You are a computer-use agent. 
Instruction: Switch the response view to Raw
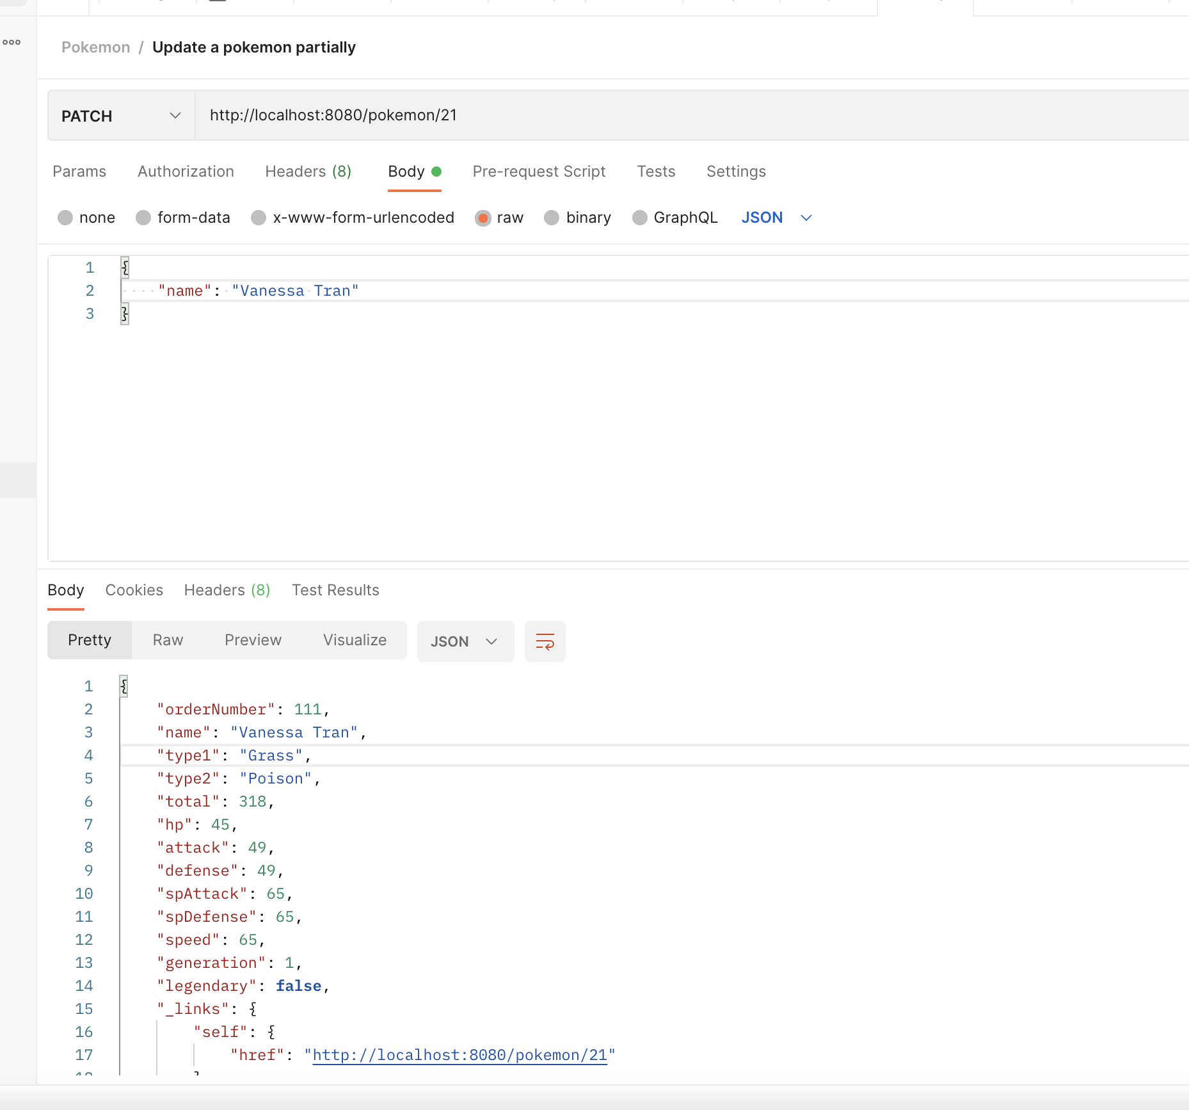pyautogui.click(x=167, y=640)
